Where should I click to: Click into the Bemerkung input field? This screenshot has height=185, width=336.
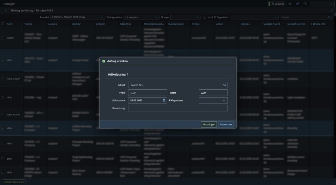[178, 108]
